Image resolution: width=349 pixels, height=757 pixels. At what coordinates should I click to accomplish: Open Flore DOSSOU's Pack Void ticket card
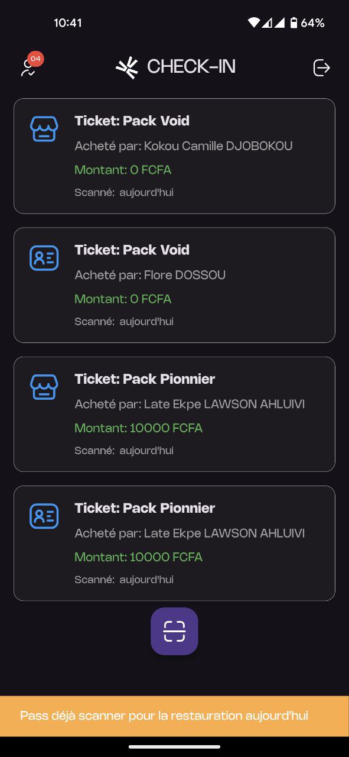click(x=174, y=284)
